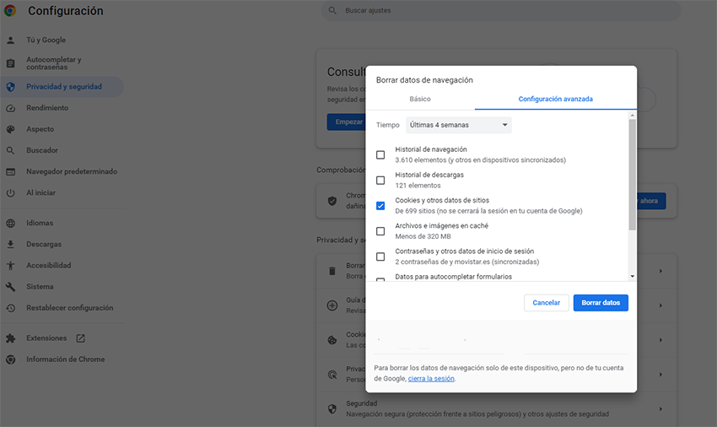Image resolution: width=717 pixels, height=427 pixels.
Task: Click the shield check icon in Comprobación card
Action: coord(332,201)
